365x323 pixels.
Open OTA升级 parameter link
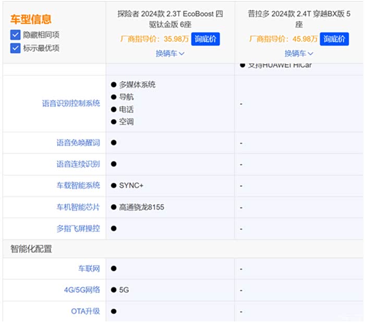click(x=86, y=312)
